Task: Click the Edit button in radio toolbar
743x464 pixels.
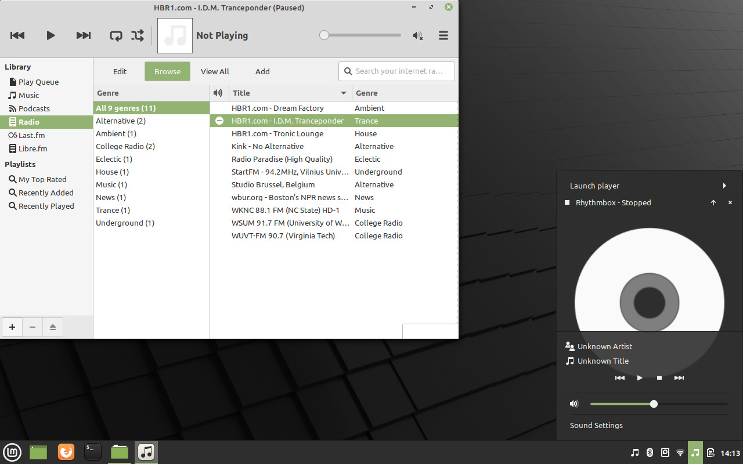Action: coord(120,71)
